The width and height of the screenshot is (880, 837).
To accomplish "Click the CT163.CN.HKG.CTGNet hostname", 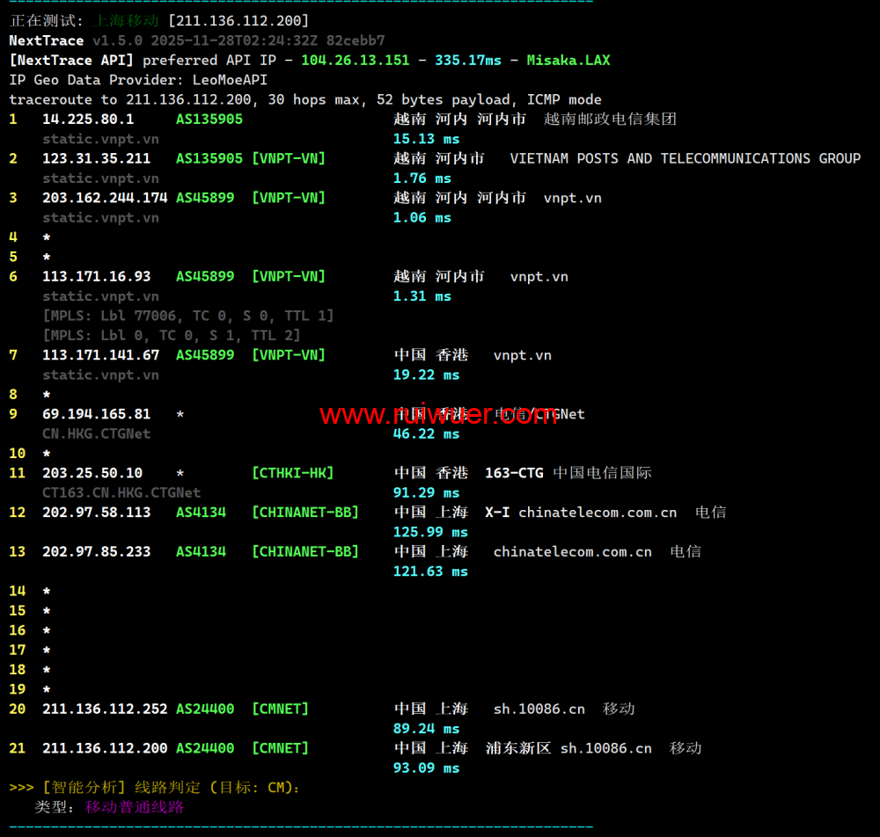I will tap(121, 492).
